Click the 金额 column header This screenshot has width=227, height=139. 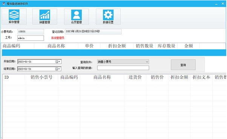(x=189, y=46)
